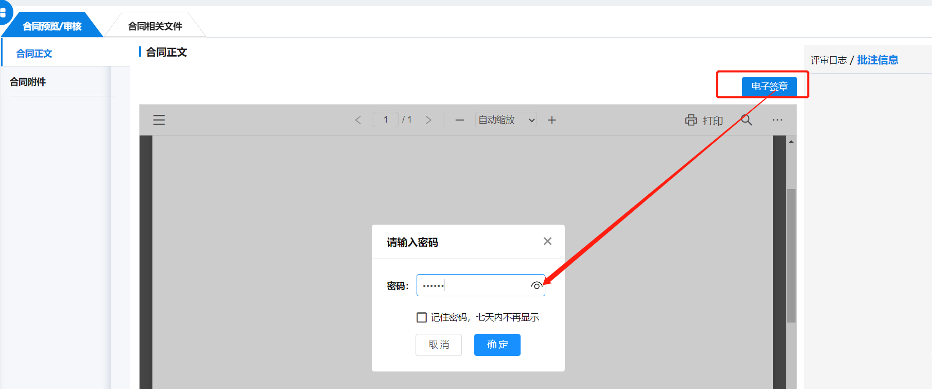This screenshot has width=932, height=389.
Task: Click the 打印 print icon
Action: point(691,120)
